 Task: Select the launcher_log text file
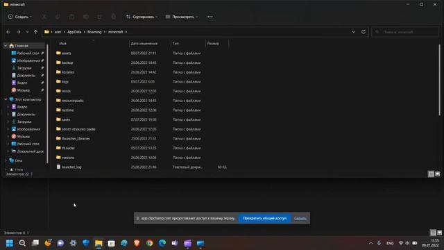(71, 167)
